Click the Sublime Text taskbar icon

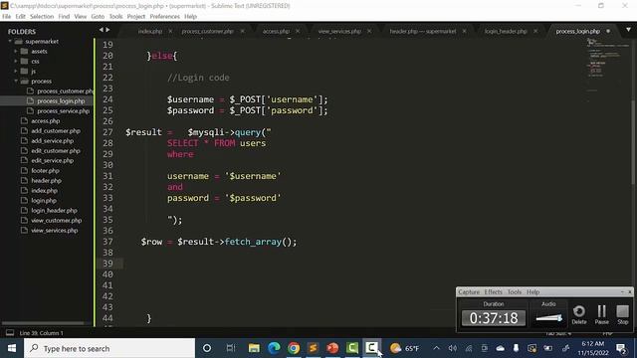tap(313, 348)
